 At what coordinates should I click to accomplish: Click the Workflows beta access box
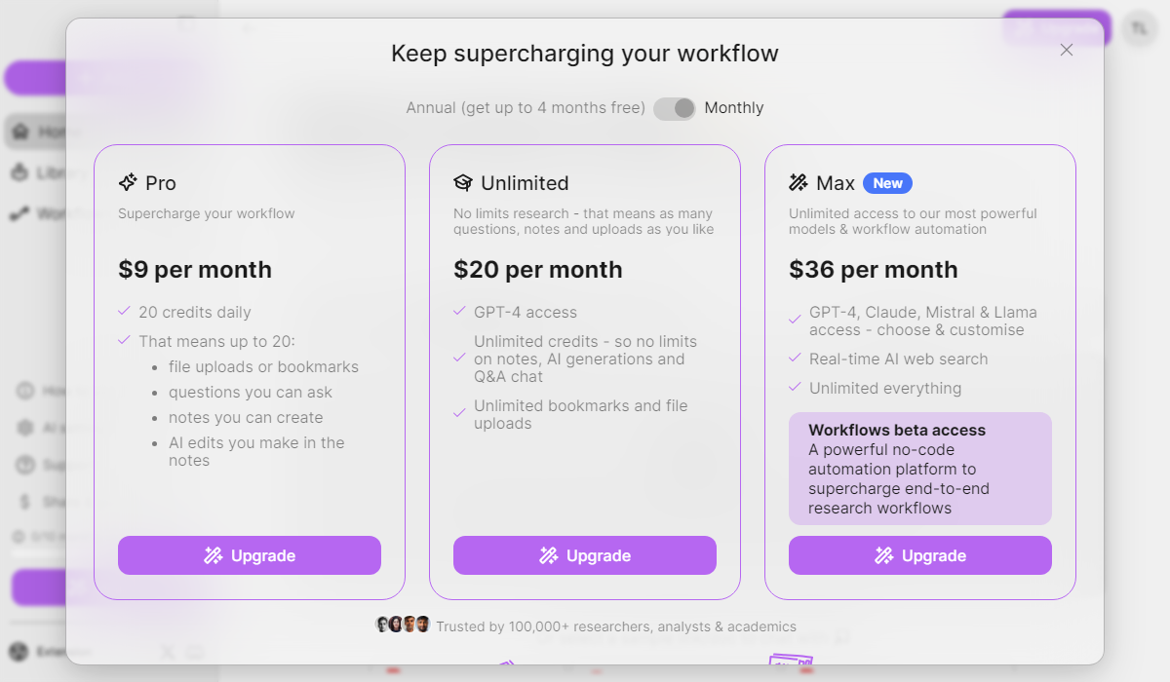click(920, 469)
